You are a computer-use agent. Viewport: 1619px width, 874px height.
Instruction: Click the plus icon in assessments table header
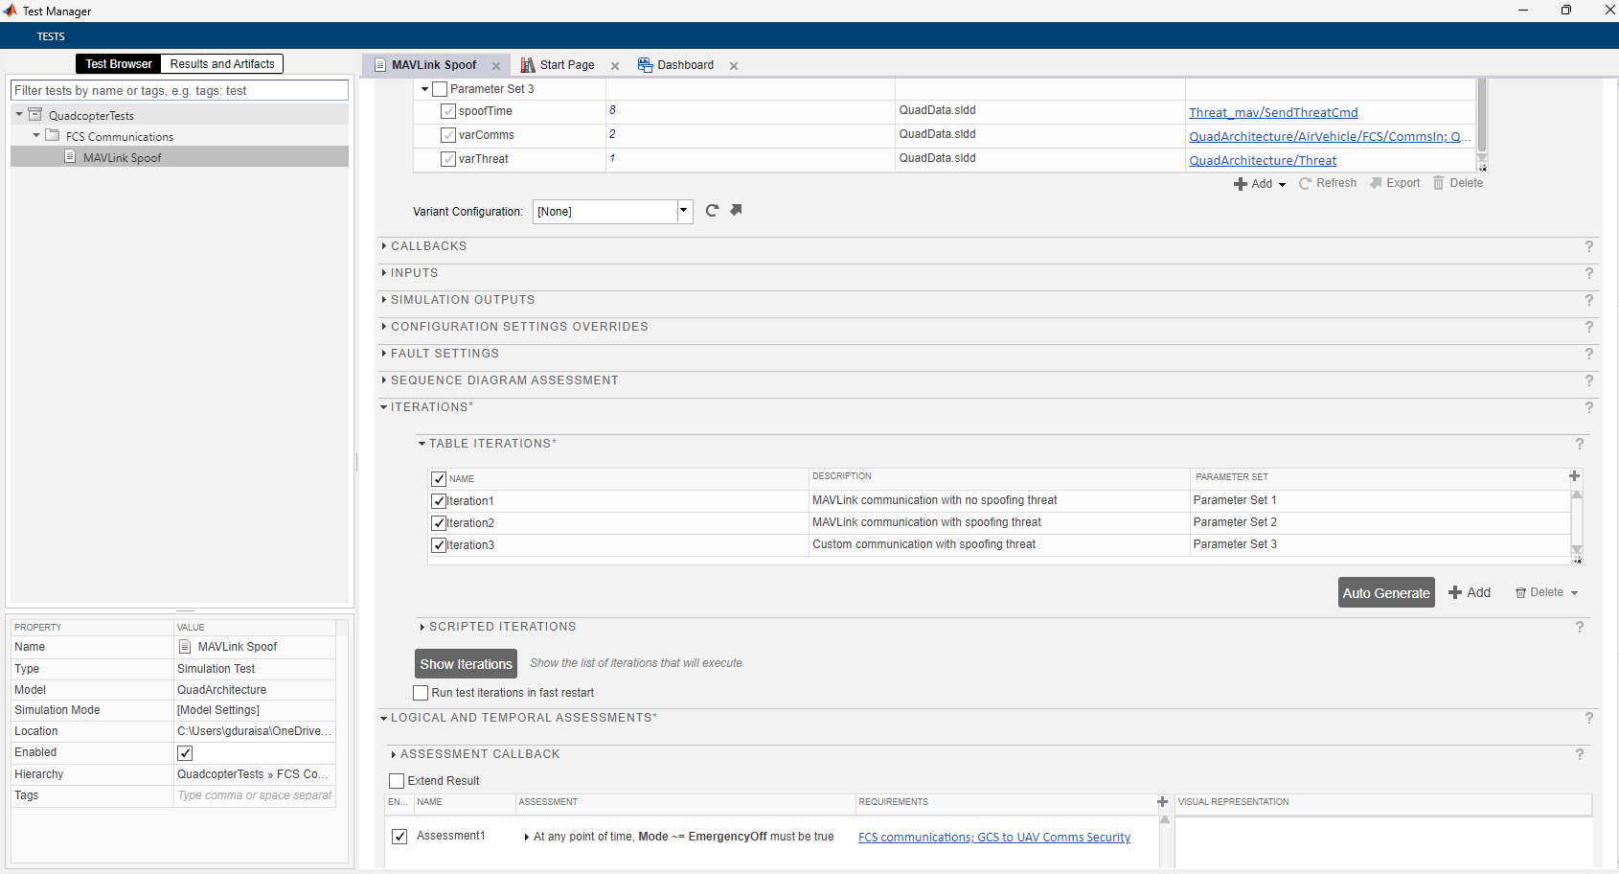point(1162,802)
